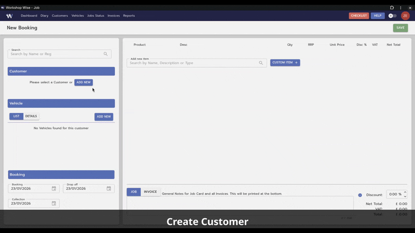The height and width of the screenshot is (233, 415).
Task: Switch to the vehicle LIST tab
Action: pos(16,116)
